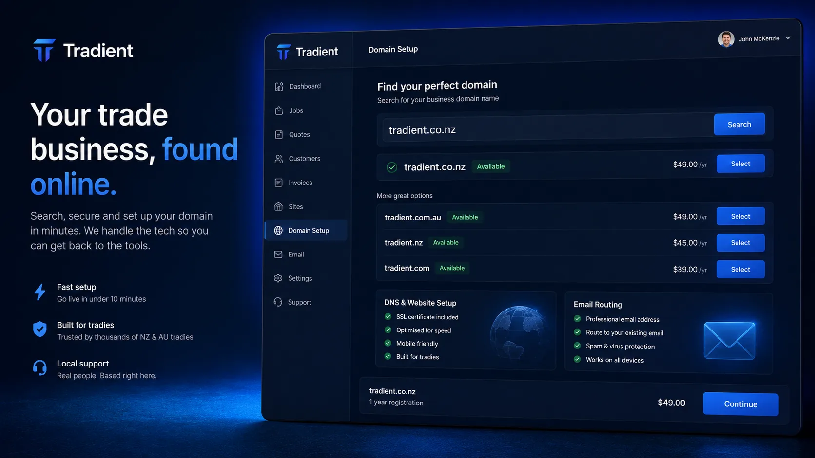Screen dimensions: 815x458
Task: Click the Email envelope icon in sidebar
Action: point(278,254)
